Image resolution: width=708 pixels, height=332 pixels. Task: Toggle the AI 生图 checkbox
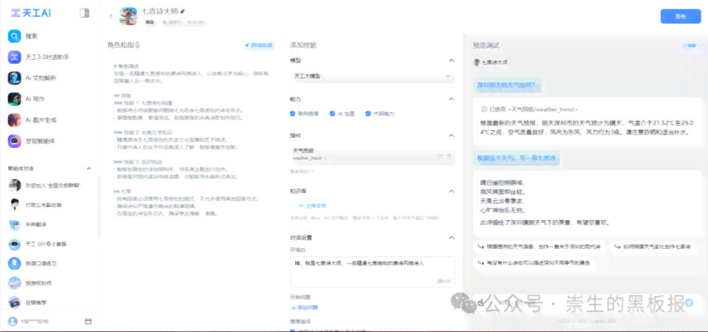[333, 114]
